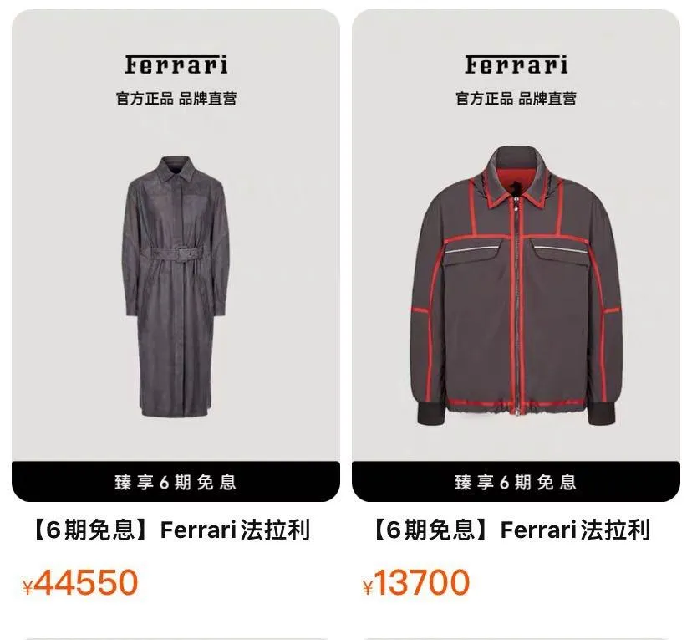Screen dimensions: 692x640
Task: Click the yen symbol before 13700
Action: pos(368,588)
